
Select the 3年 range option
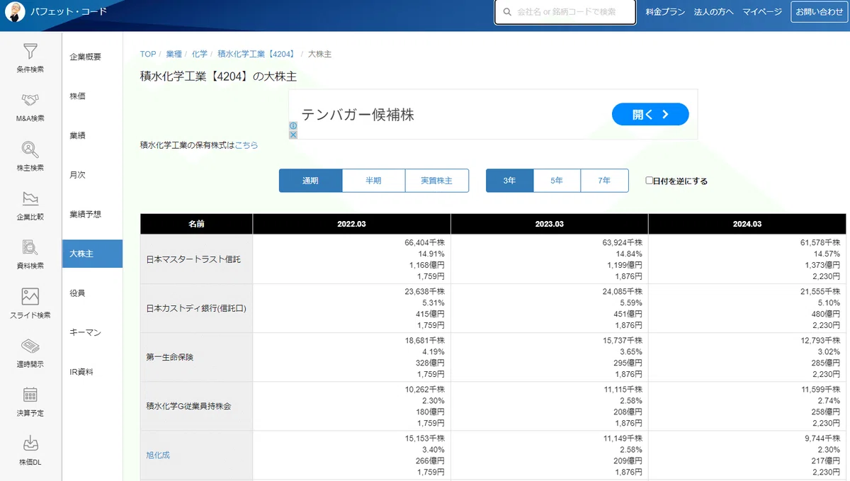[x=509, y=181]
